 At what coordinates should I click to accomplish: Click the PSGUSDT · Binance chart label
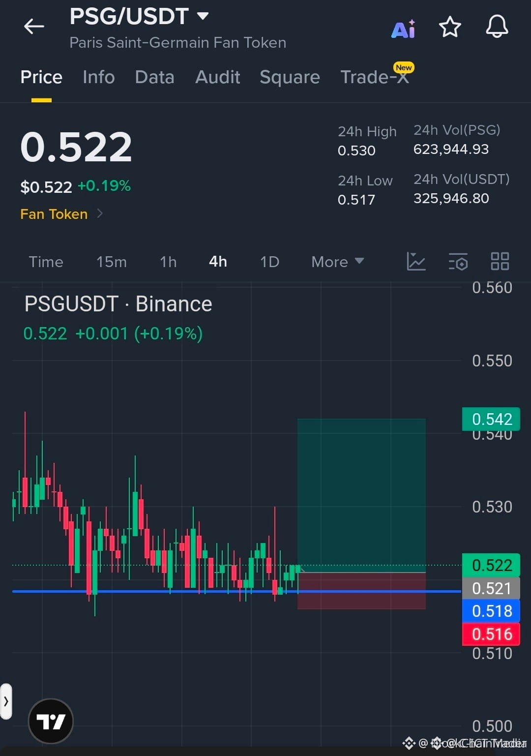click(118, 304)
